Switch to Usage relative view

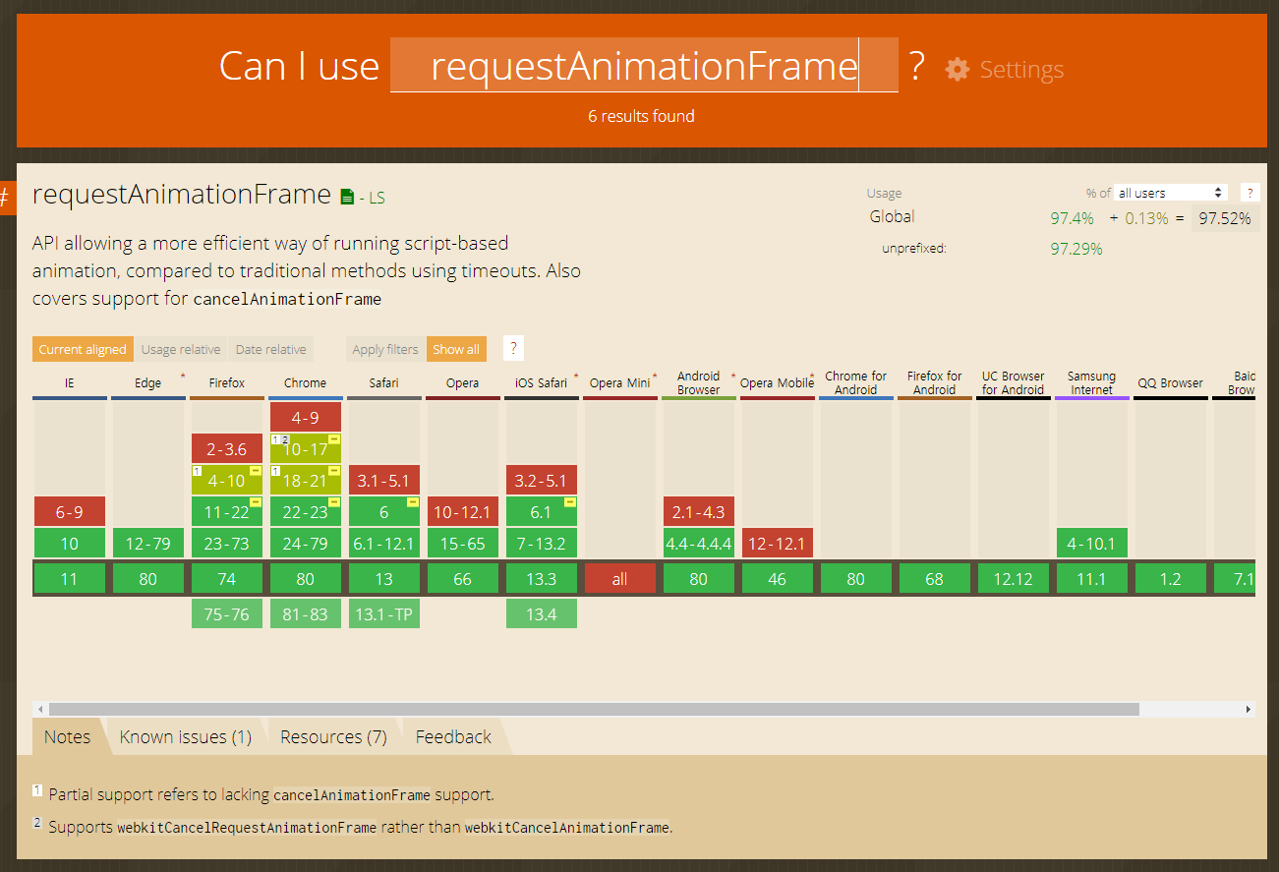(181, 349)
